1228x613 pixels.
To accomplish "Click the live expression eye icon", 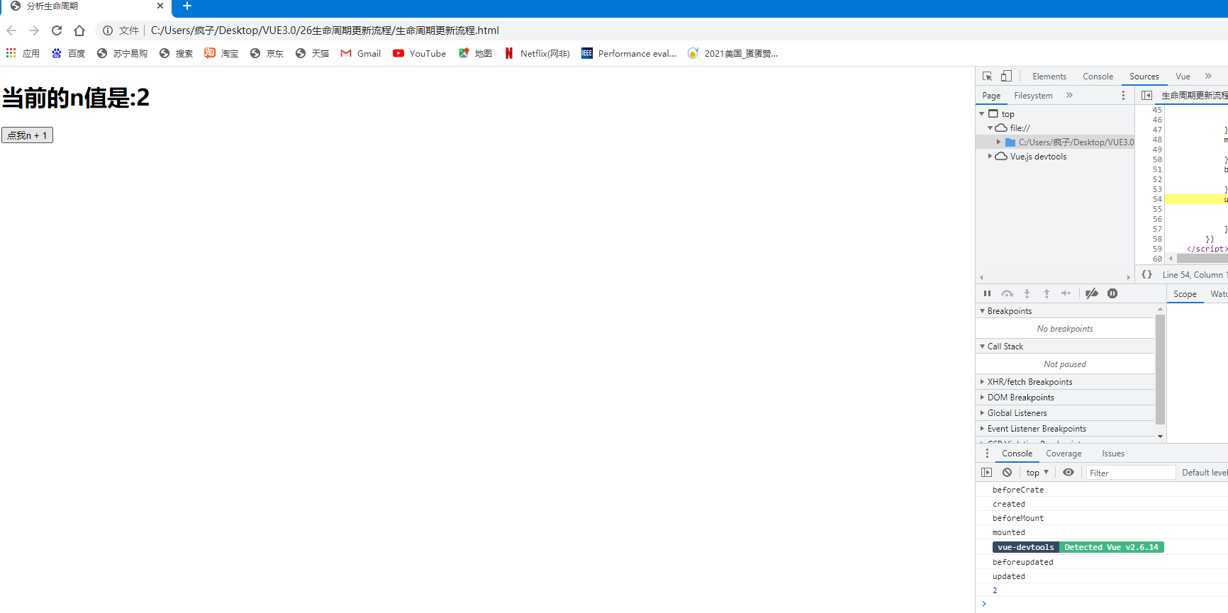I will (x=1068, y=473).
